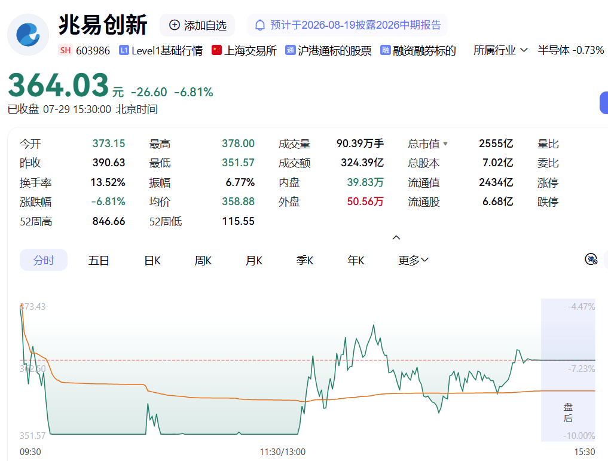Click the 成交额 value 324.39亿
Image resolution: width=608 pixels, height=461 pixels.
tap(362, 163)
